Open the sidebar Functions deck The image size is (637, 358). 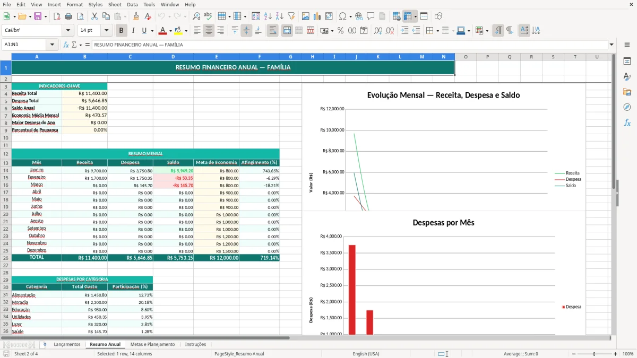click(627, 123)
